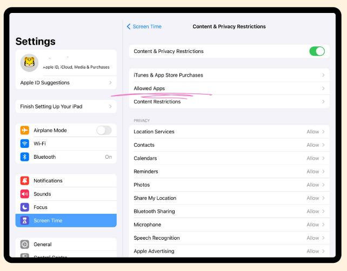Tap the Wi-Fi icon in sidebar

point(25,144)
